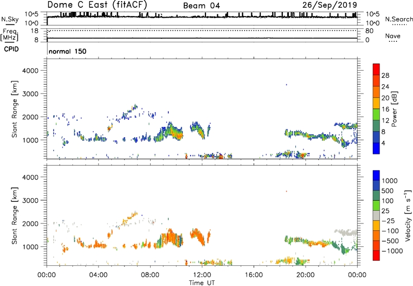Image resolution: width=413 pixels, height=286 pixels.
Task: Click the "500" tick on the Velocity colorbar
Action: (388, 190)
